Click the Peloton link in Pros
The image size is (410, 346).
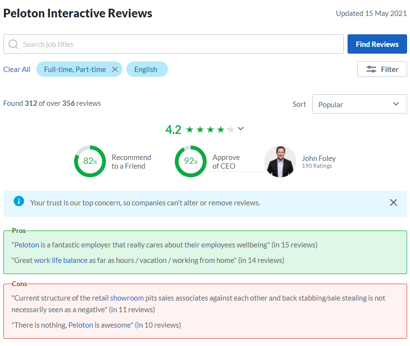27,245
